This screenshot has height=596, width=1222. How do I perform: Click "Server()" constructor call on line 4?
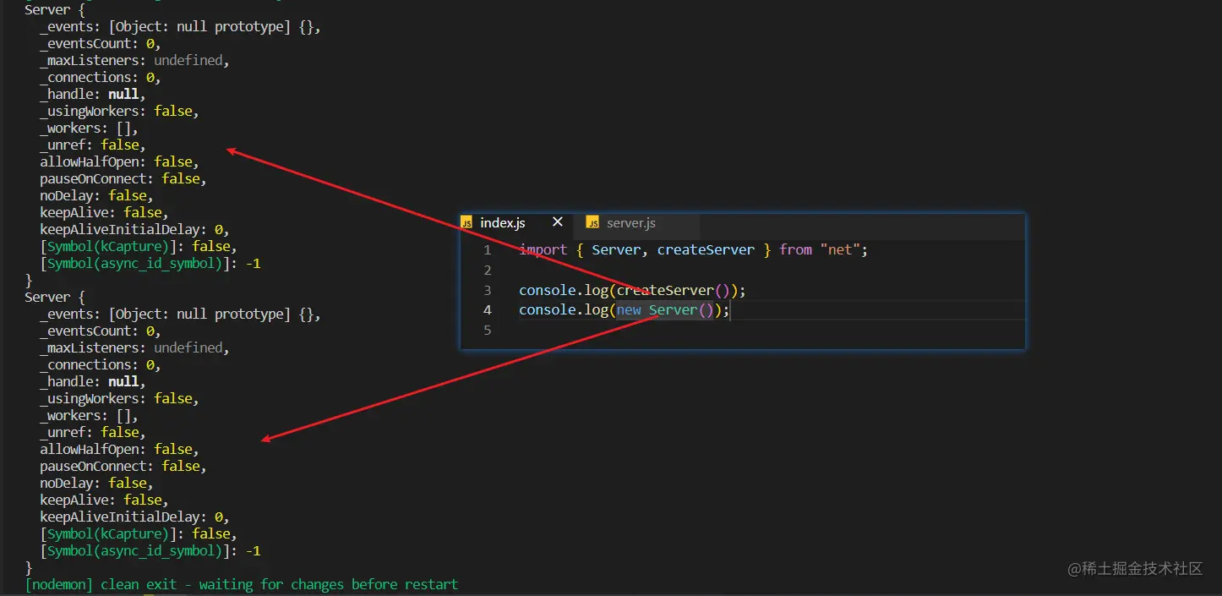click(681, 310)
